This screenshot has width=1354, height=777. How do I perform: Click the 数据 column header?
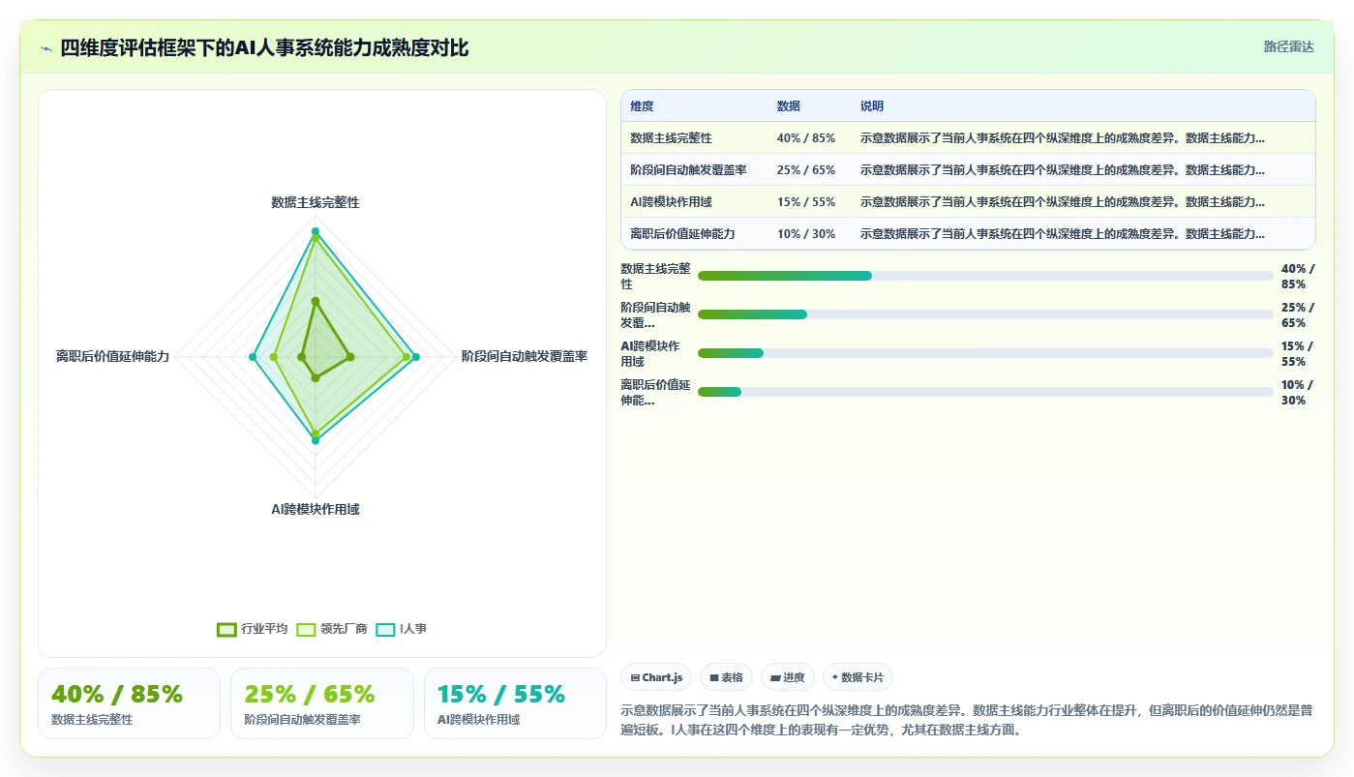(x=788, y=106)
